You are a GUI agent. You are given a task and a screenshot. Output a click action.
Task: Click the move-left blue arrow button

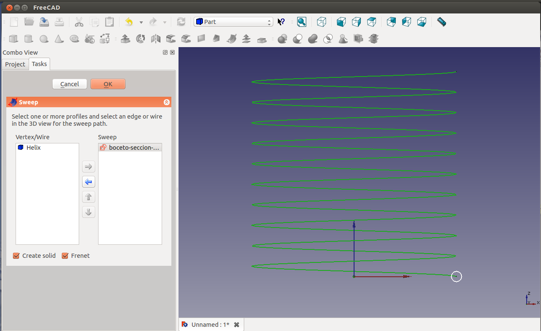tap(88, 182)
